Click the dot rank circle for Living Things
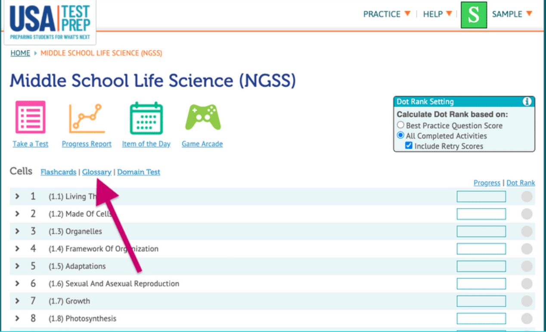The width and height of the screenshot is (546, 332). click(527, 197)
